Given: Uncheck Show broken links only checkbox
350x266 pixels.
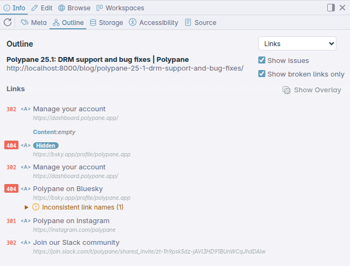Looking at the screenshot, I should (262, 74).
